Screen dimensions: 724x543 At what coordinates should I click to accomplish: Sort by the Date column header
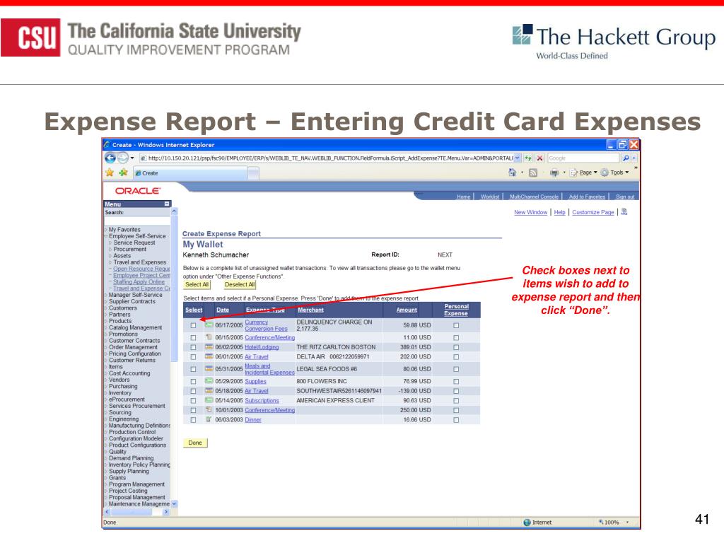point(223,310)
